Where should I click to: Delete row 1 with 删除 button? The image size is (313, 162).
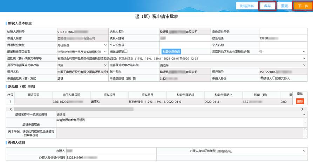pos(300,101)
